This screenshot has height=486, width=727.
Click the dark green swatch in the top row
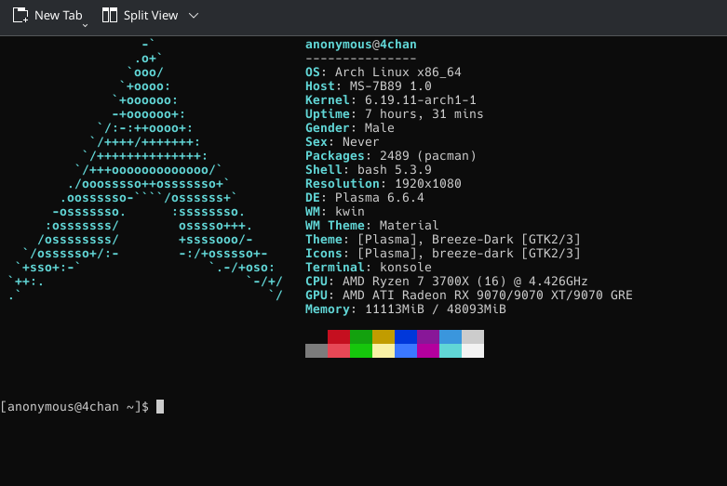click(x=361, y=336)
